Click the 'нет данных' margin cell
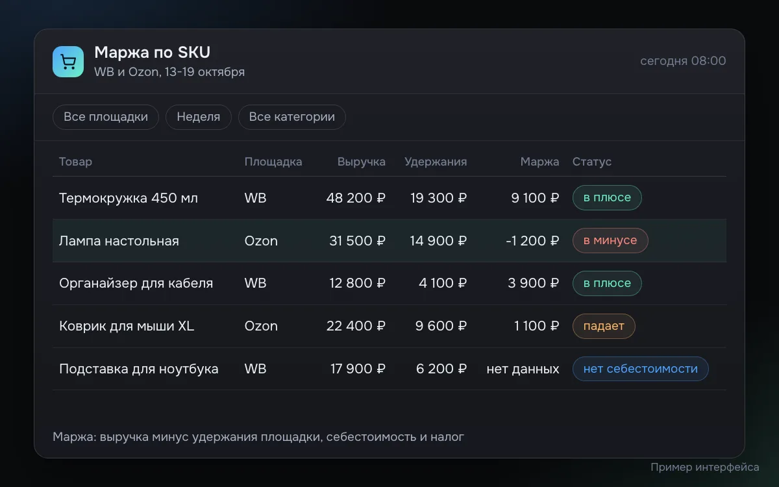Screen dimensions: 779x487 (523, 369)
